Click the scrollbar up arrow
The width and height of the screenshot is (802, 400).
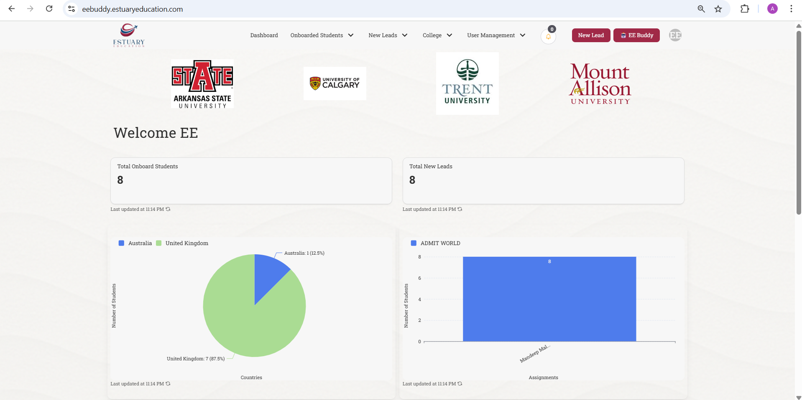tap(799, 25)
